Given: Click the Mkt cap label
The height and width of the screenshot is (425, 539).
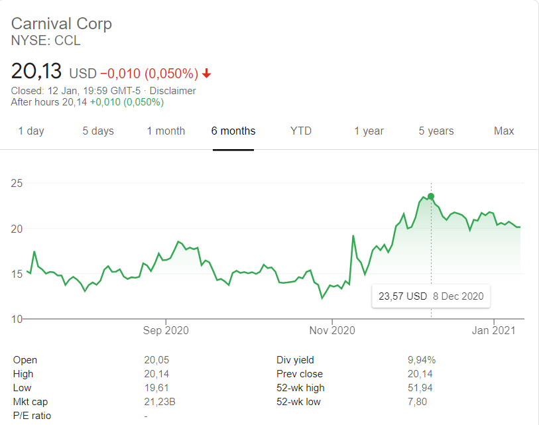Looking at the screenshot, I should [x=30, y=402].
